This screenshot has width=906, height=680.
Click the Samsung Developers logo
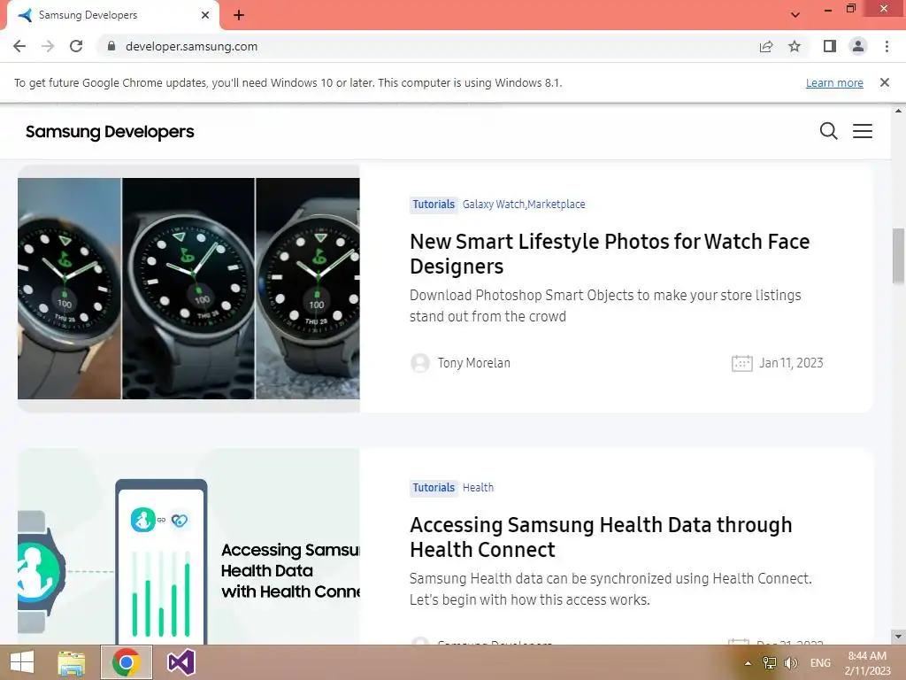[x=110, y=132]
